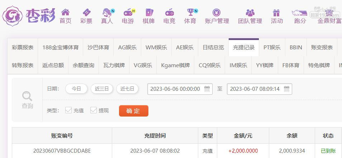Open the 电游 gamepad icon
This screenshot has height=158, width=342.
point(128,13)
